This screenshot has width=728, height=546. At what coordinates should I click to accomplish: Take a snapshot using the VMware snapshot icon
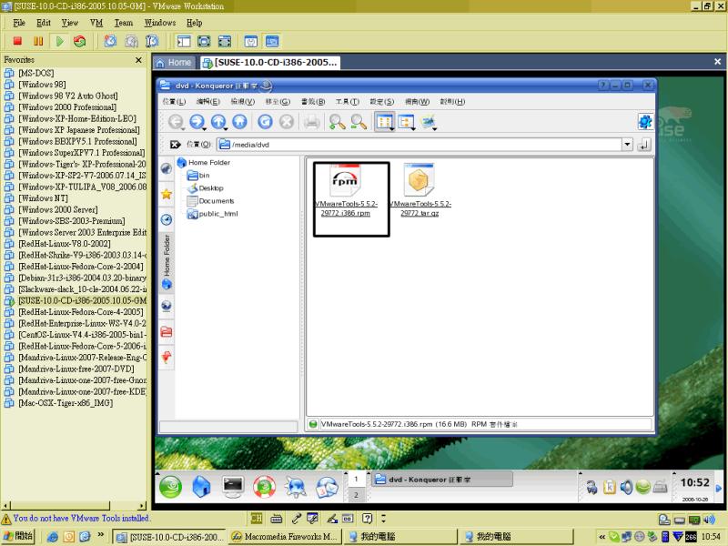pyautogui.click(x=110, y=41)
